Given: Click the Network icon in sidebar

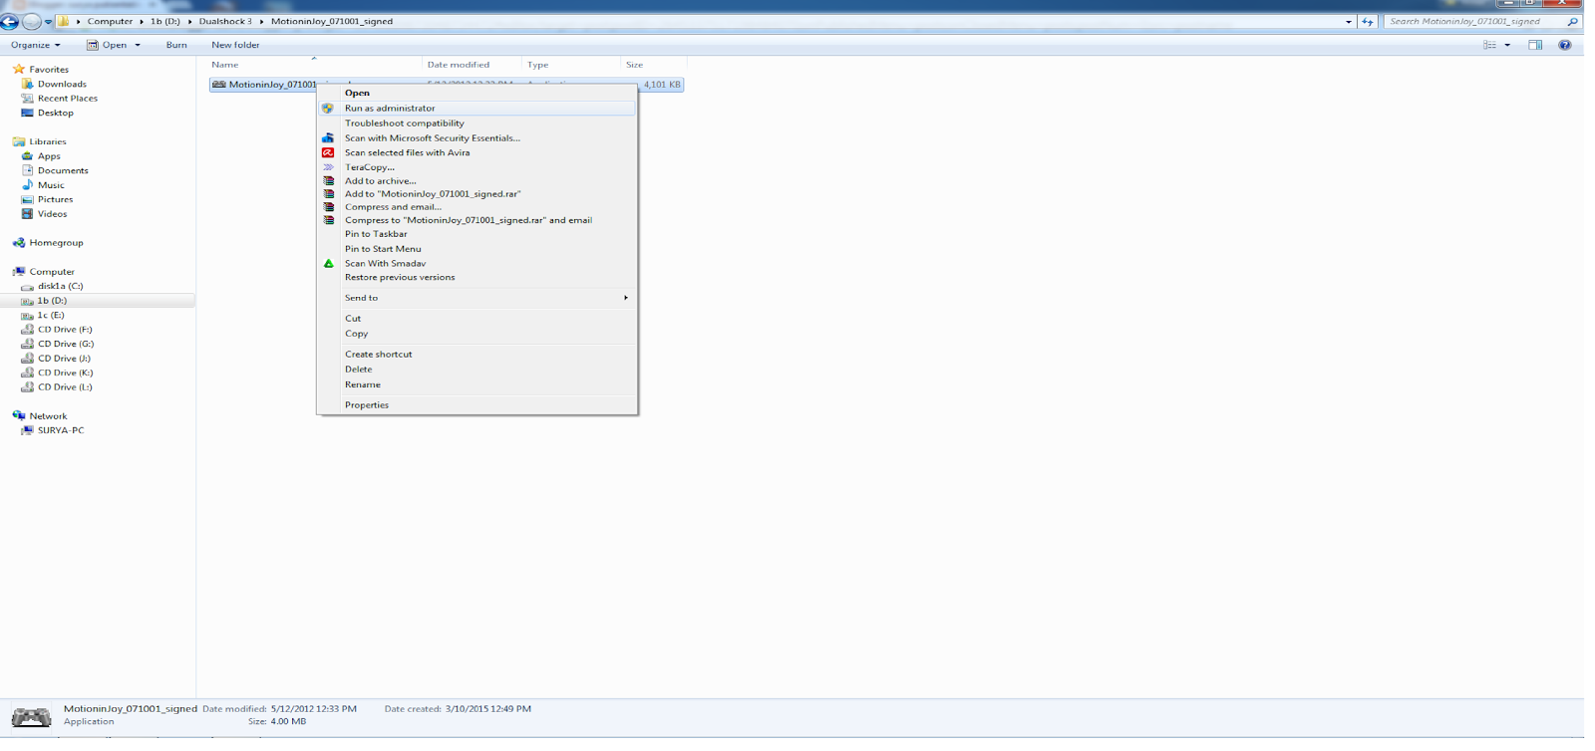Looking at the screenshot, I should tap(19, 416).
